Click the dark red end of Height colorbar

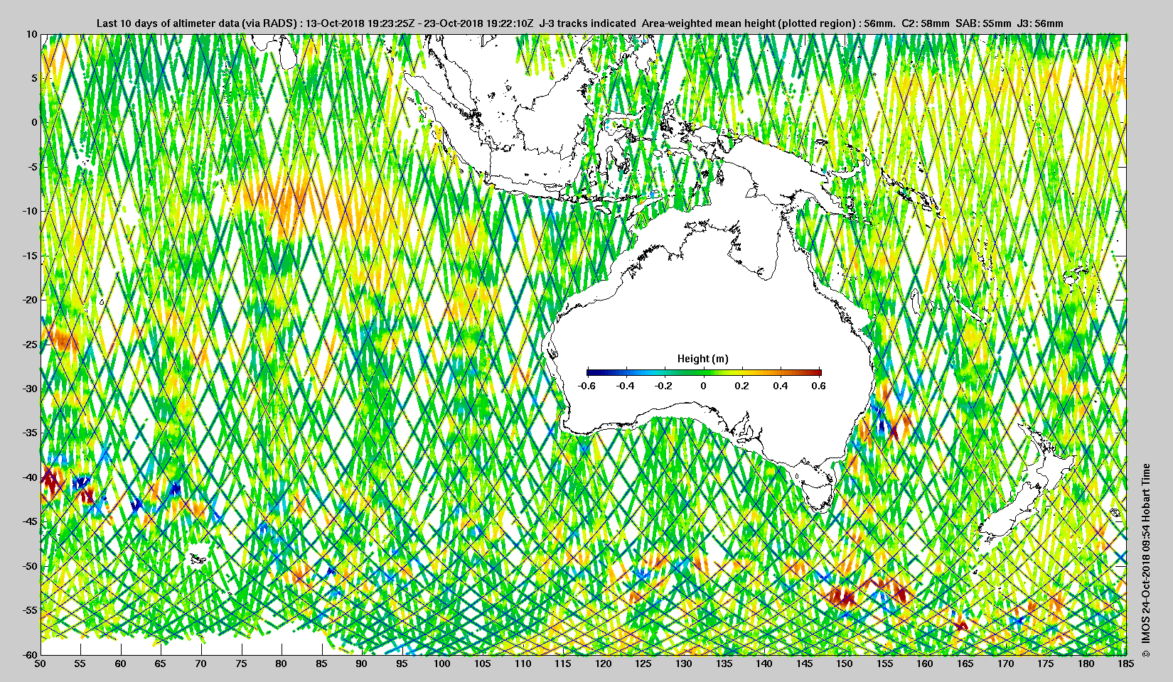pos(817,372)
